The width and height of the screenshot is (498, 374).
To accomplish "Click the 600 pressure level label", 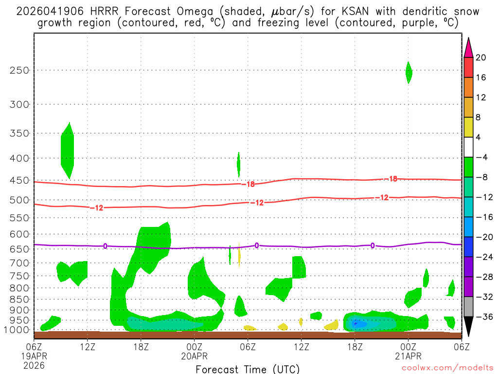I will pos(19,234).
